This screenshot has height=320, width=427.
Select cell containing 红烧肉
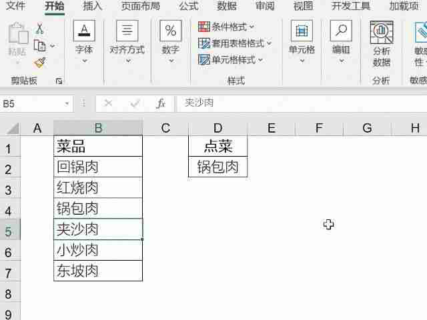pyautogui.click(x=98, y=187)
